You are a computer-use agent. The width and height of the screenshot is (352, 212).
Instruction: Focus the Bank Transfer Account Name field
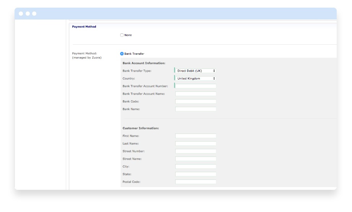[196, 94]
